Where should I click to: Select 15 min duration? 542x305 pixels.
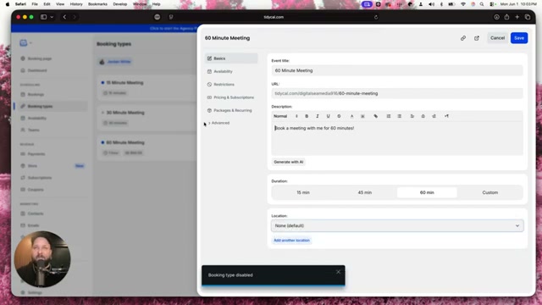click(x=303, y=192)
